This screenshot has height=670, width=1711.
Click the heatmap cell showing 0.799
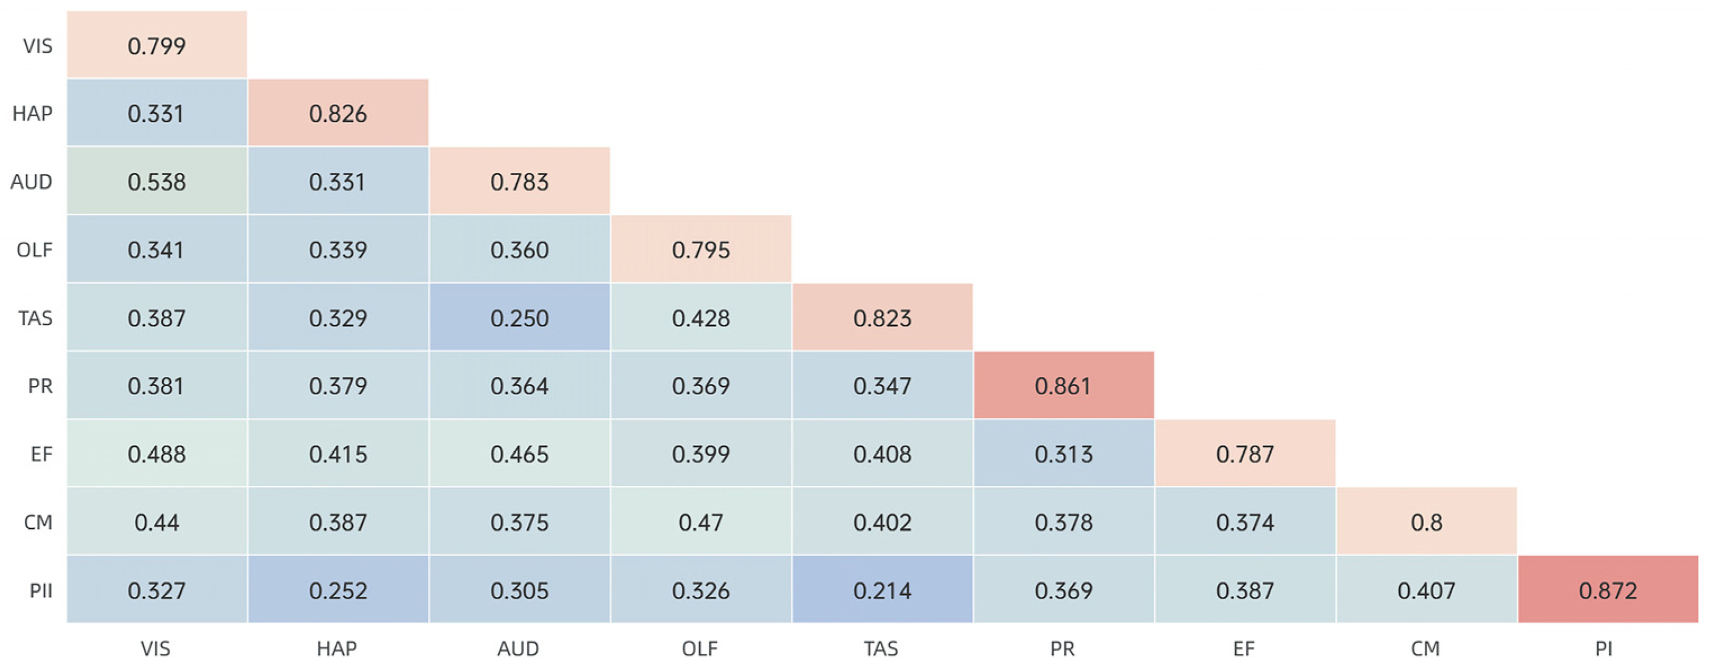[157, 45]
